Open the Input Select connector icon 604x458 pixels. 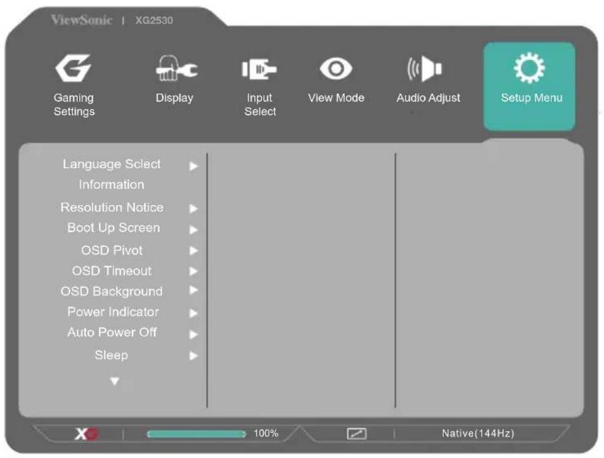coord(259,69)
